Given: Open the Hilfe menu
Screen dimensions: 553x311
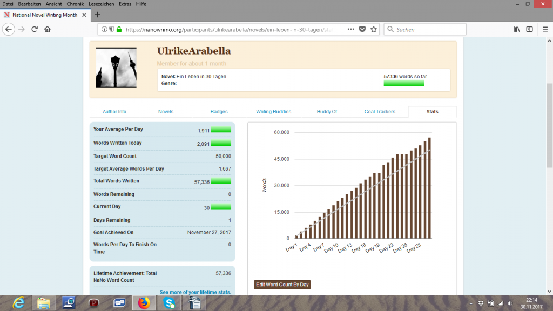Looking at the screenshot, I should tap(141, 4).
